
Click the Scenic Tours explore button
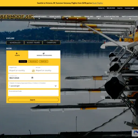33,43
